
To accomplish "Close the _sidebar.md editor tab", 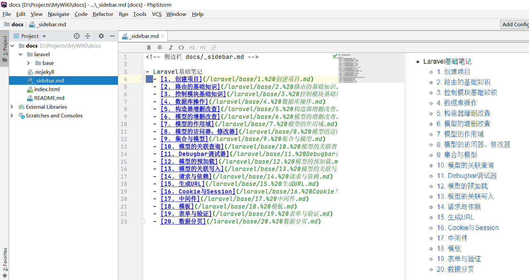I will click(163, 36).
